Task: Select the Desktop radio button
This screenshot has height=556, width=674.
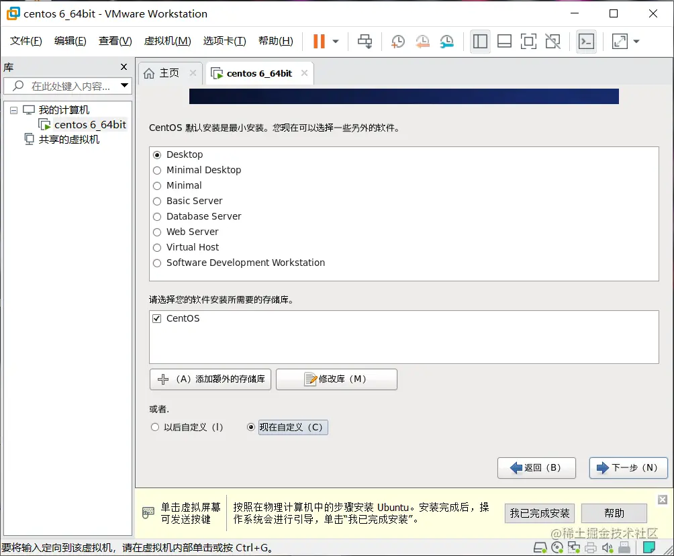Action: point(157,155)
